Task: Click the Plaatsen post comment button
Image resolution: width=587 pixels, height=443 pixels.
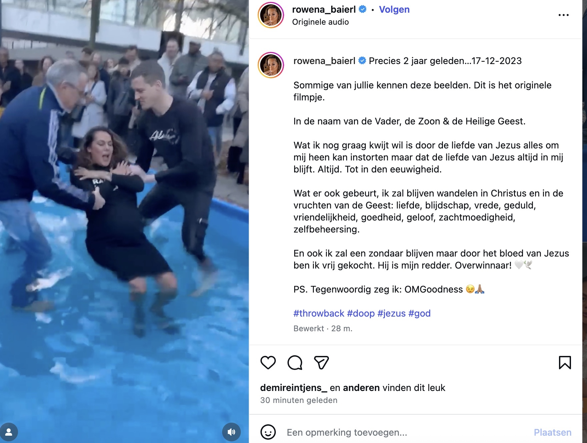Action: (552, 432)
